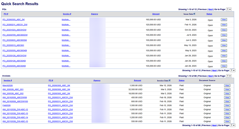Open invoice March2026
The width and height of the screenshot is (239, 129).
(x=8, y=85)
